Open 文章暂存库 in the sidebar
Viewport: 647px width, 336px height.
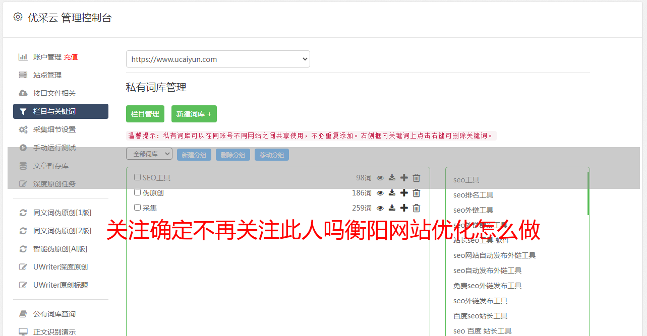click(x=51, y=166)
